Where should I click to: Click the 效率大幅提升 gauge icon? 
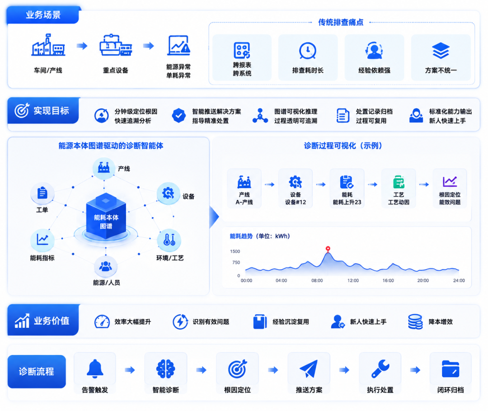(x=102, y=321)
